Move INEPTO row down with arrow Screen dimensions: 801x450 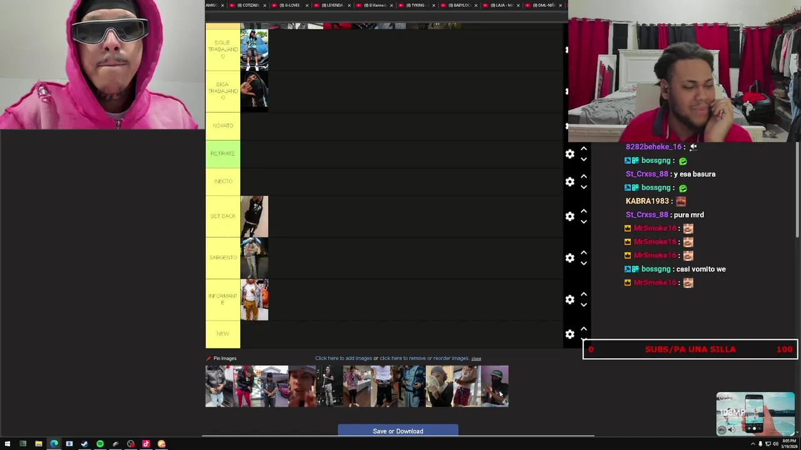click(x=583, y=186)
